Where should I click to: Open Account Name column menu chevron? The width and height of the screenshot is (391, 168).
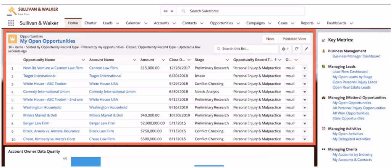[x=134, y=60]
